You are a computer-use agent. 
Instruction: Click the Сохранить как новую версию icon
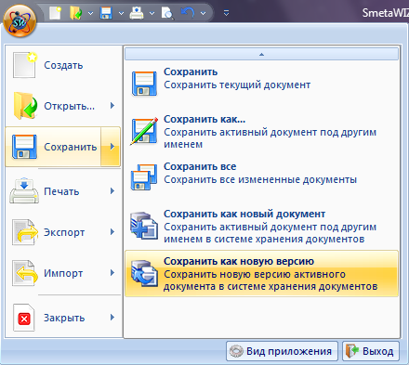tap(144, 273)
